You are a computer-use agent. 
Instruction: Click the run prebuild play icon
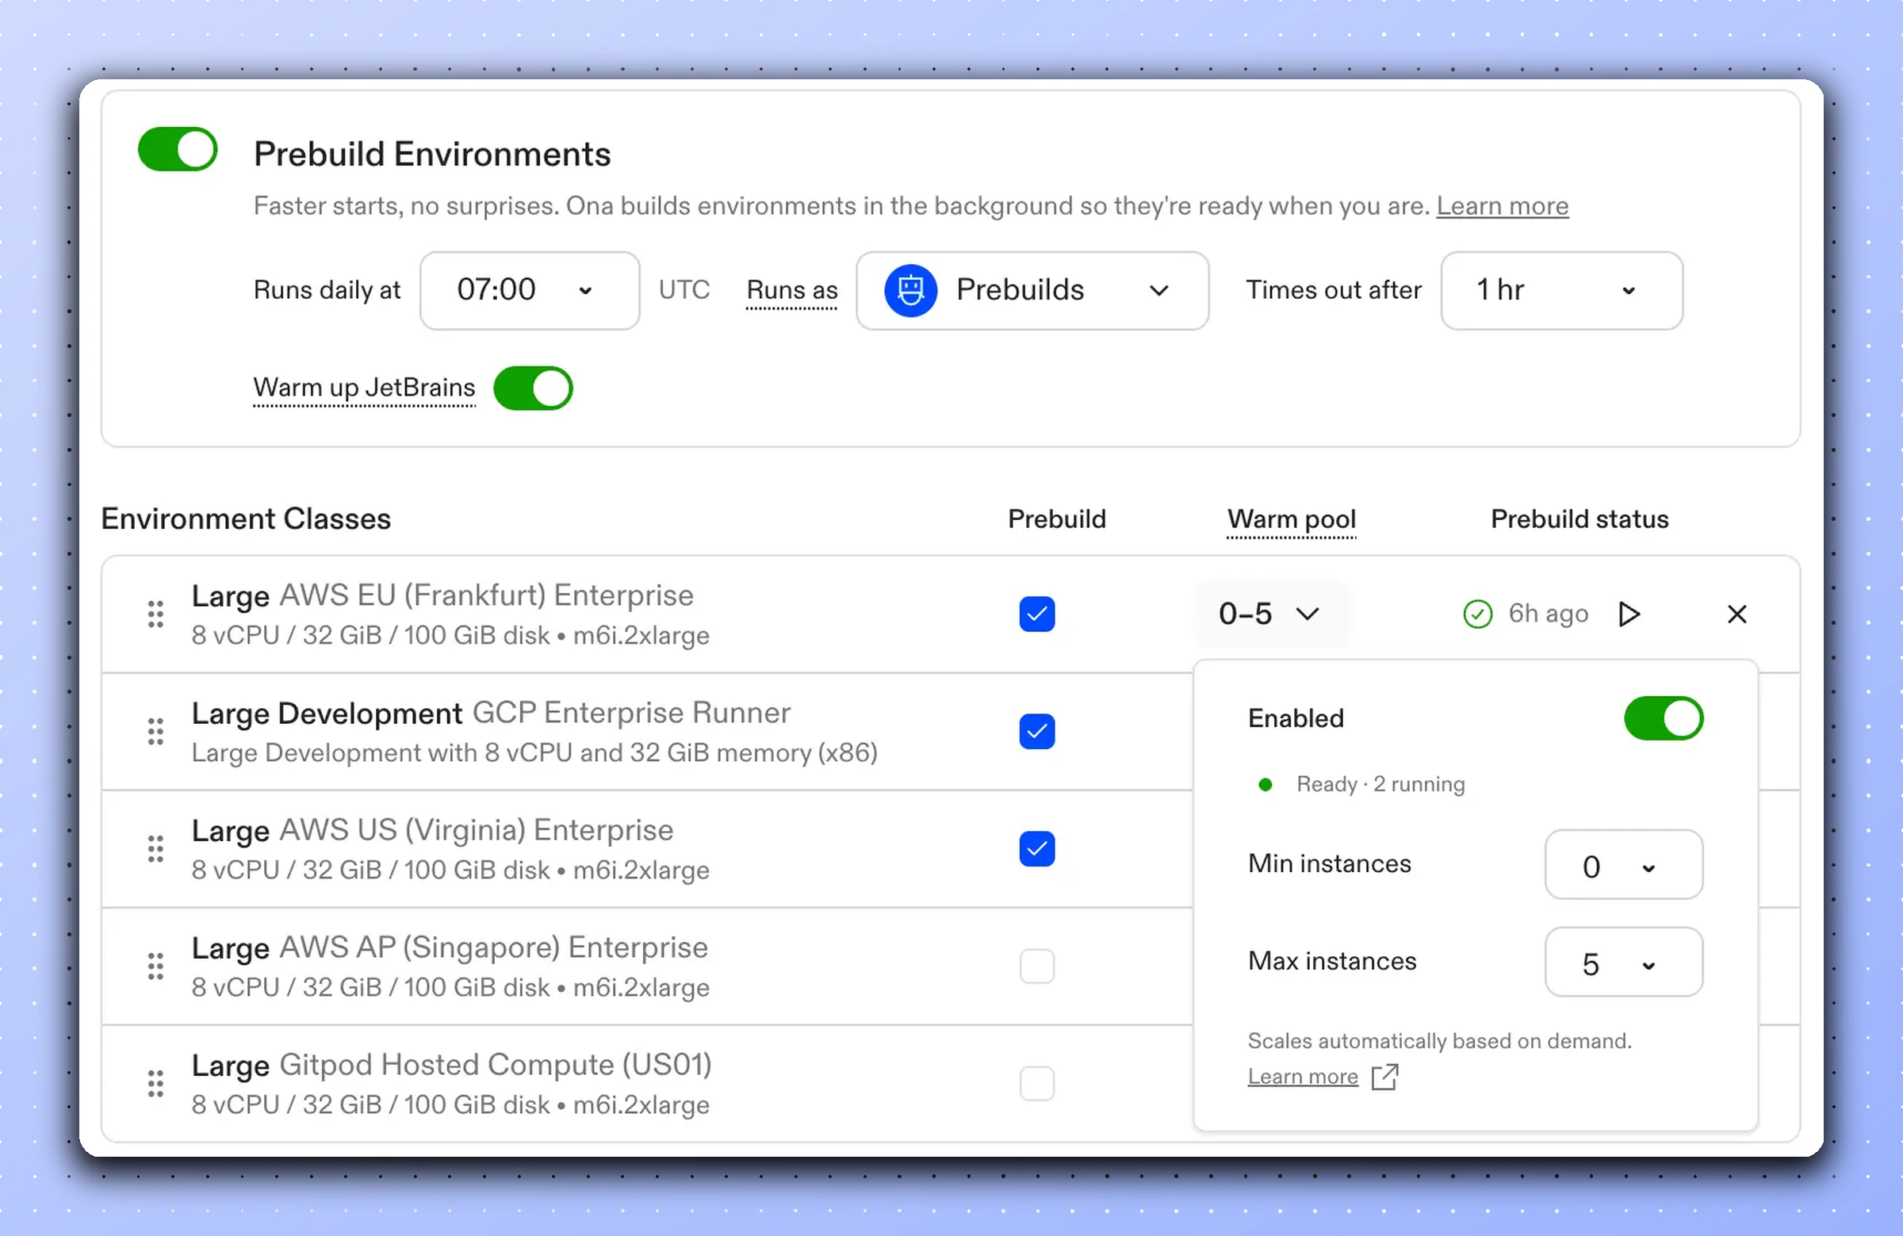[1629, 614]
